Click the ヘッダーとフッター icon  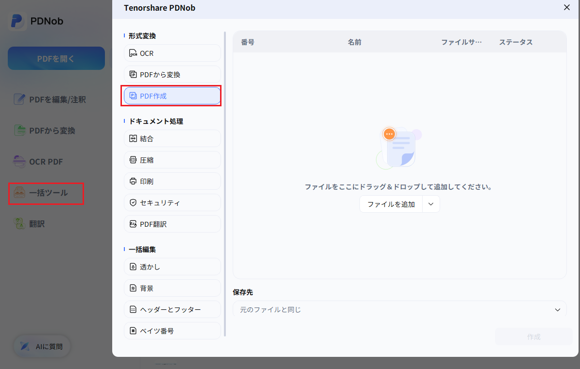point(133,309)
